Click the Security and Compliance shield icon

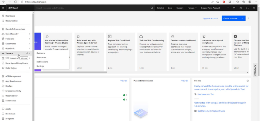pos(3,63)
